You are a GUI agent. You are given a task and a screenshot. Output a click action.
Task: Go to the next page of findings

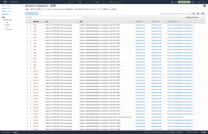(x=200, y=17)
